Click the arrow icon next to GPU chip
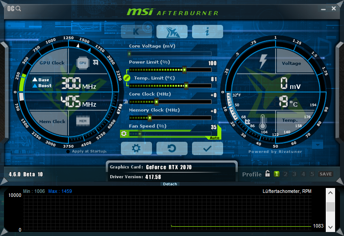The width and height of the screenshot is (344, 236). pos(96,63)
